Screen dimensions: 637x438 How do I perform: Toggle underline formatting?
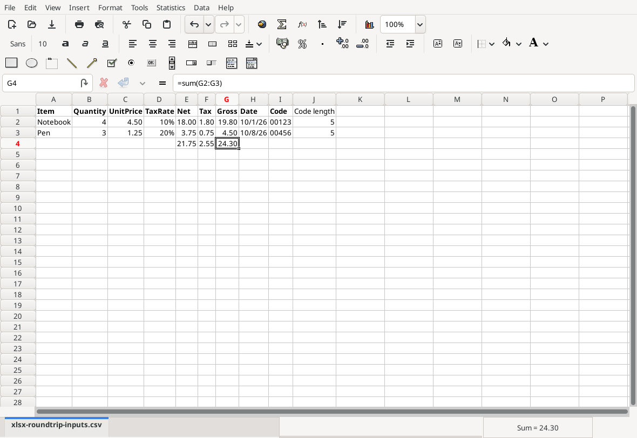coord(105,44)
